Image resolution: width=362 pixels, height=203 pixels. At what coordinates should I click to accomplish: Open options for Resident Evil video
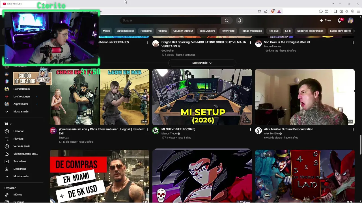148,129
